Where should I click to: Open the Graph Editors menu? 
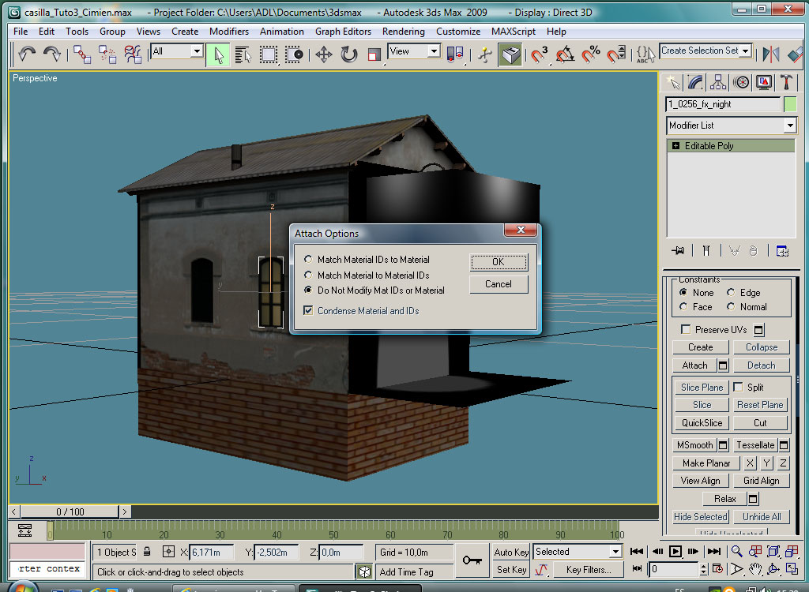coord(343,32)
